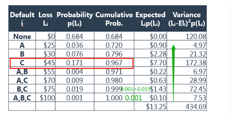Viewport: 232px width, 117px height.
Task: Click the 172.38 variance cell
Action: pos(187,63)
